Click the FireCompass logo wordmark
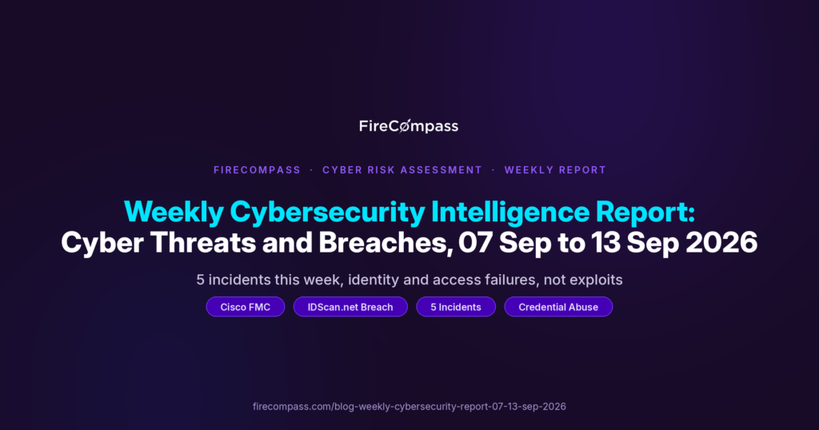 pos(409,126)
